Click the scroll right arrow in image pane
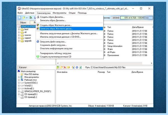The height and width of the screenshot is (115, 168). click(x=151, y=63)
